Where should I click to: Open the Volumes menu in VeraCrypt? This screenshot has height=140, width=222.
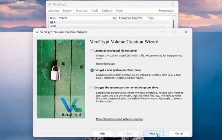[x=53, y=11]
